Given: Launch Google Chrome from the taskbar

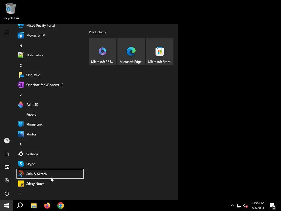Looking at the screenshot, I should click(61, 206).
